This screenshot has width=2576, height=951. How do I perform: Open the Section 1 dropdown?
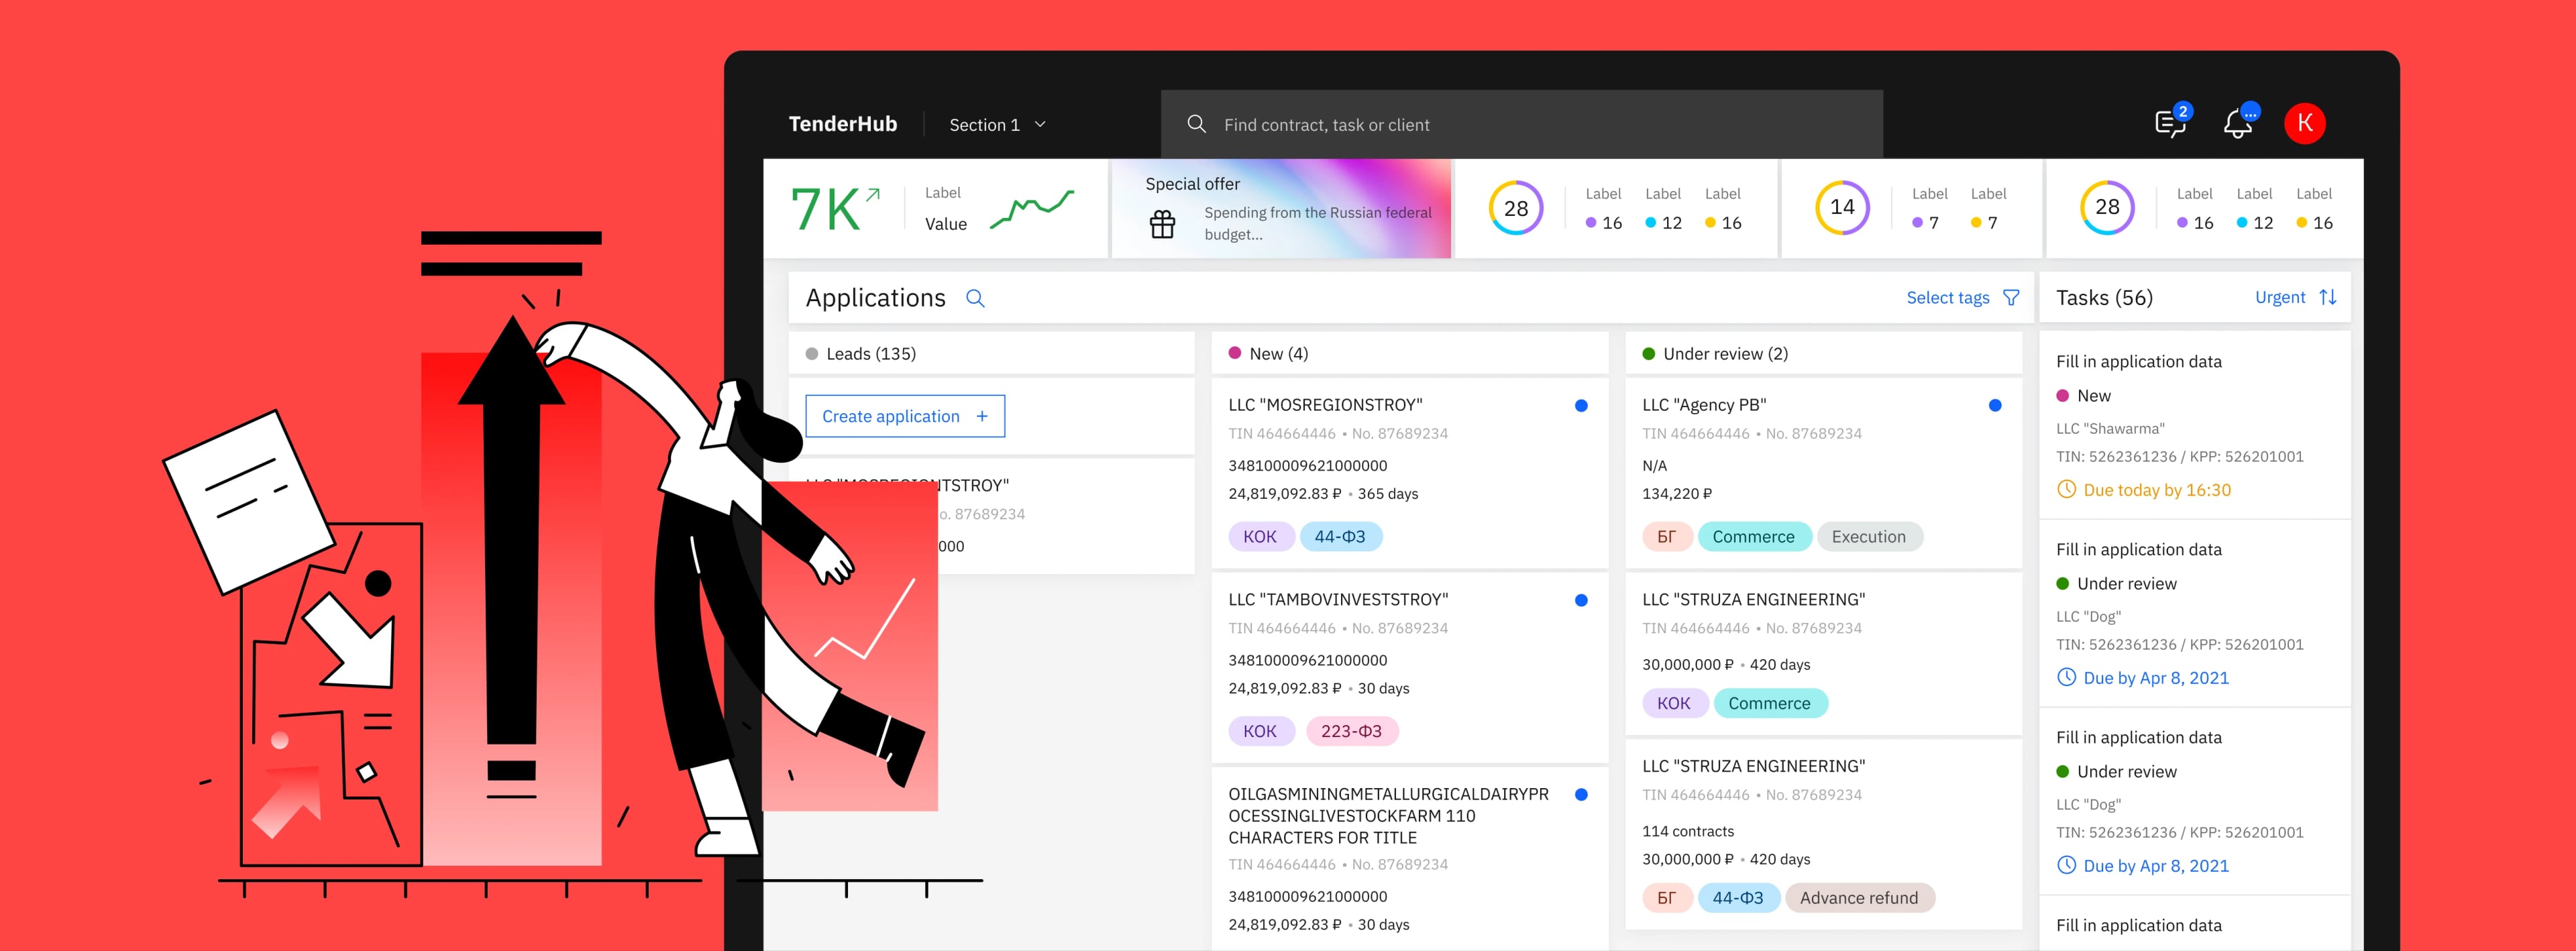pyautogui.click(x=997, y=125)
